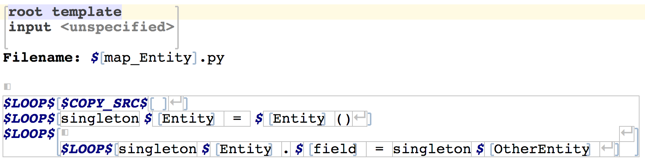Click the $ macro before Entity ()
This screenshot has height=167, width=645.
259,119
